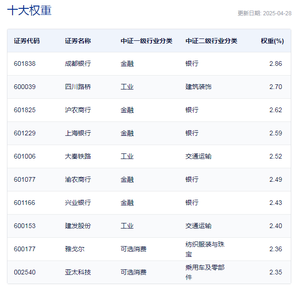
Task: Click 工业 in the 四川路桥 row
Action: [127, 87]
